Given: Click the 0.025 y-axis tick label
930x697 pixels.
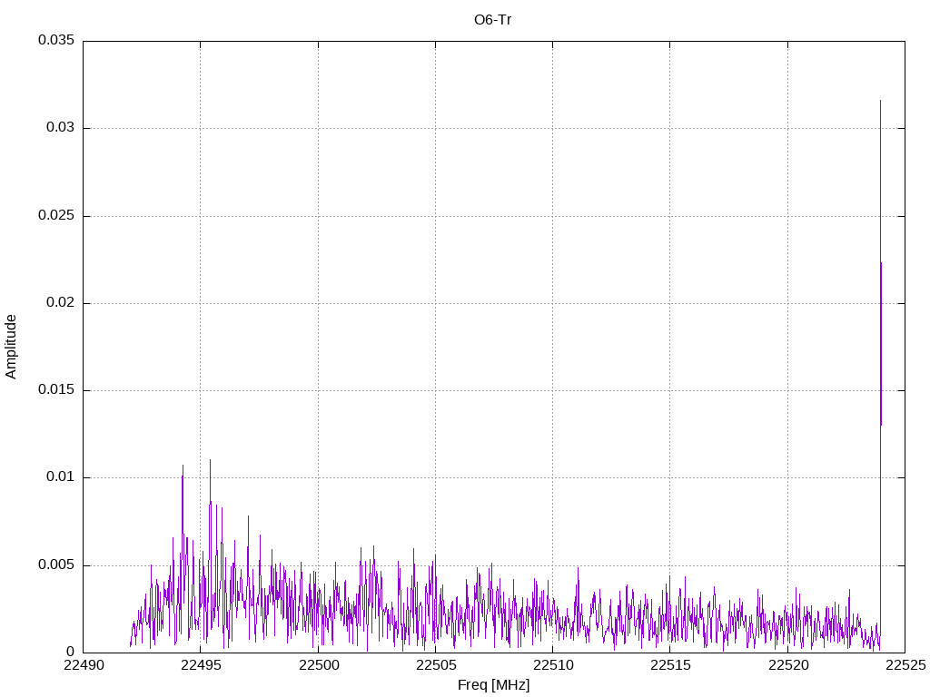Looking at the screenshot, I should coord(55,216).
